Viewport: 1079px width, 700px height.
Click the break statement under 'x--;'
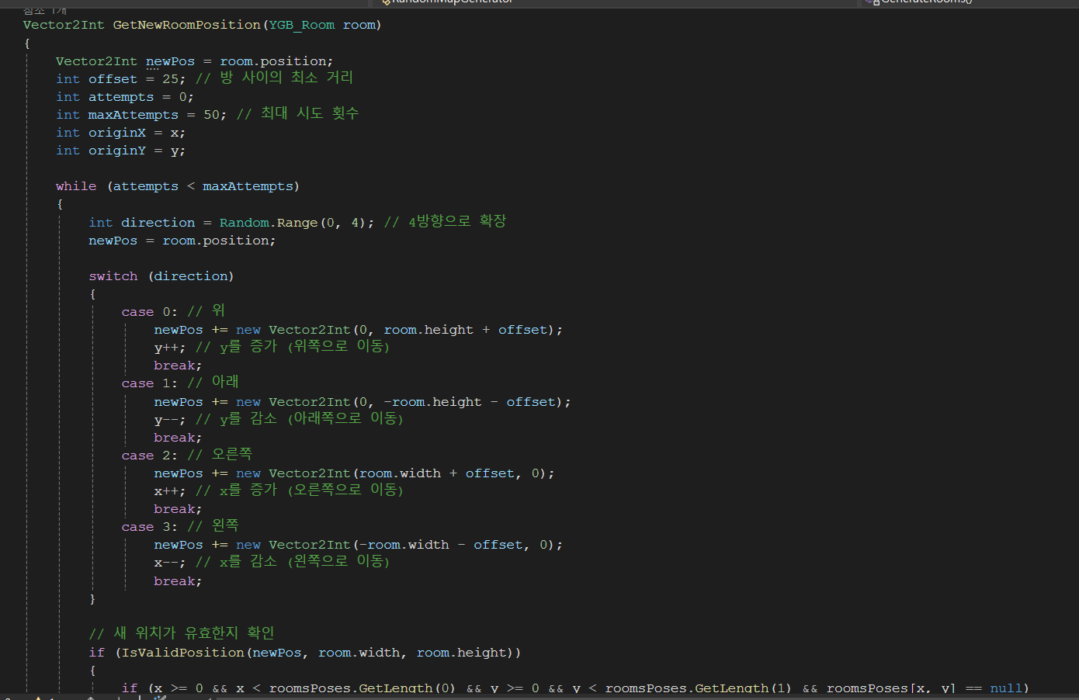pyautogui.click(x=178, y=581)
